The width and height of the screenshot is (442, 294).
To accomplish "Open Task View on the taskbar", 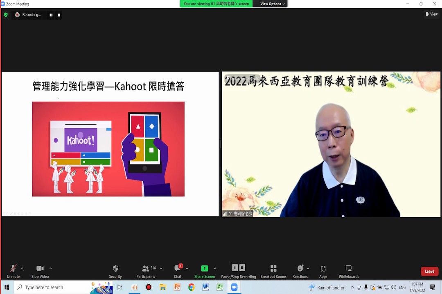I will point(120,287).
